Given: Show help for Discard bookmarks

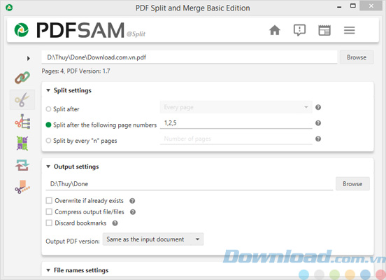Looking at the screenshot, I should click(x=115, y=223).
